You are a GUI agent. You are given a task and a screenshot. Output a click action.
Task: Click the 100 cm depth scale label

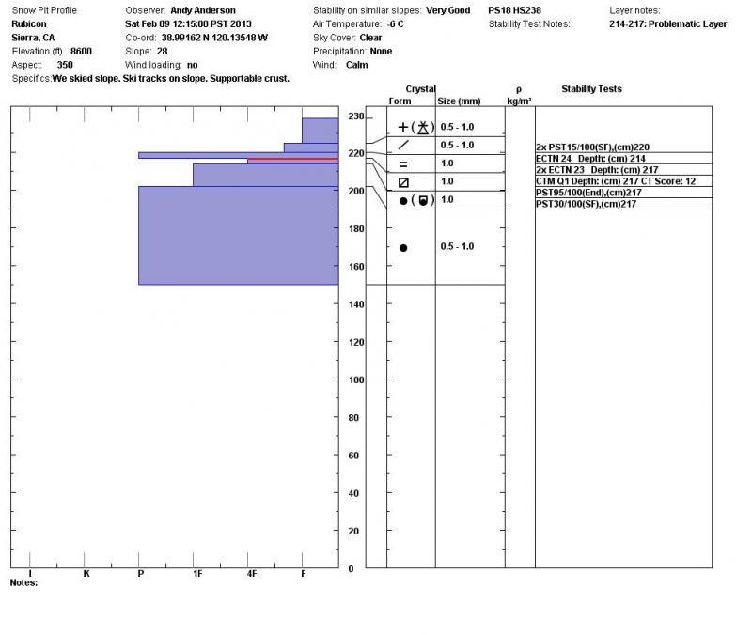coord(356,380)
